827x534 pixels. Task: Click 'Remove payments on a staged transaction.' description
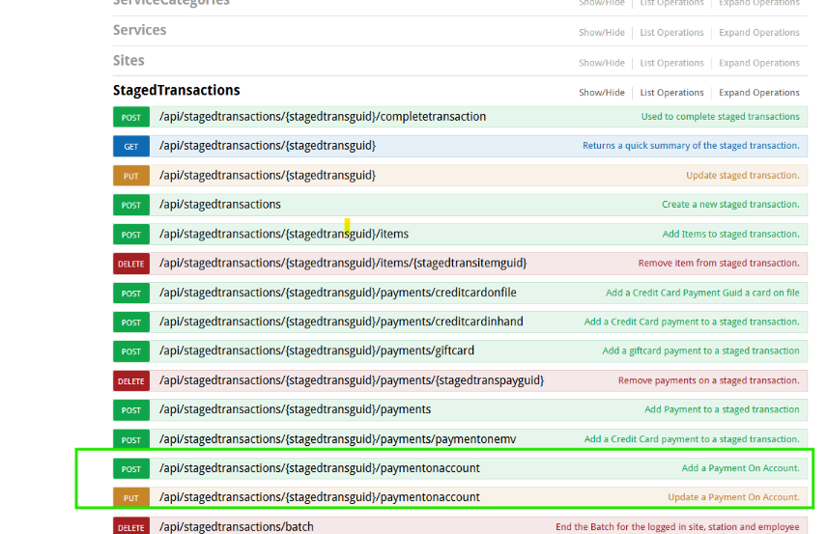[x=709, y=380]
